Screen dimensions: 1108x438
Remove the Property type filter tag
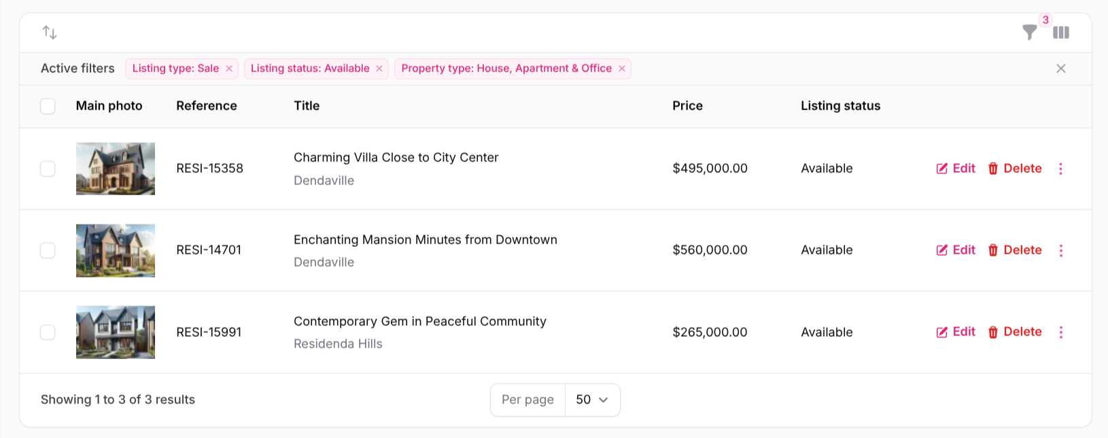622,69
